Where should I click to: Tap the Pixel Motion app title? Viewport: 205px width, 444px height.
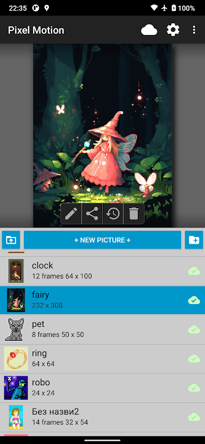(x=36, y=31)
